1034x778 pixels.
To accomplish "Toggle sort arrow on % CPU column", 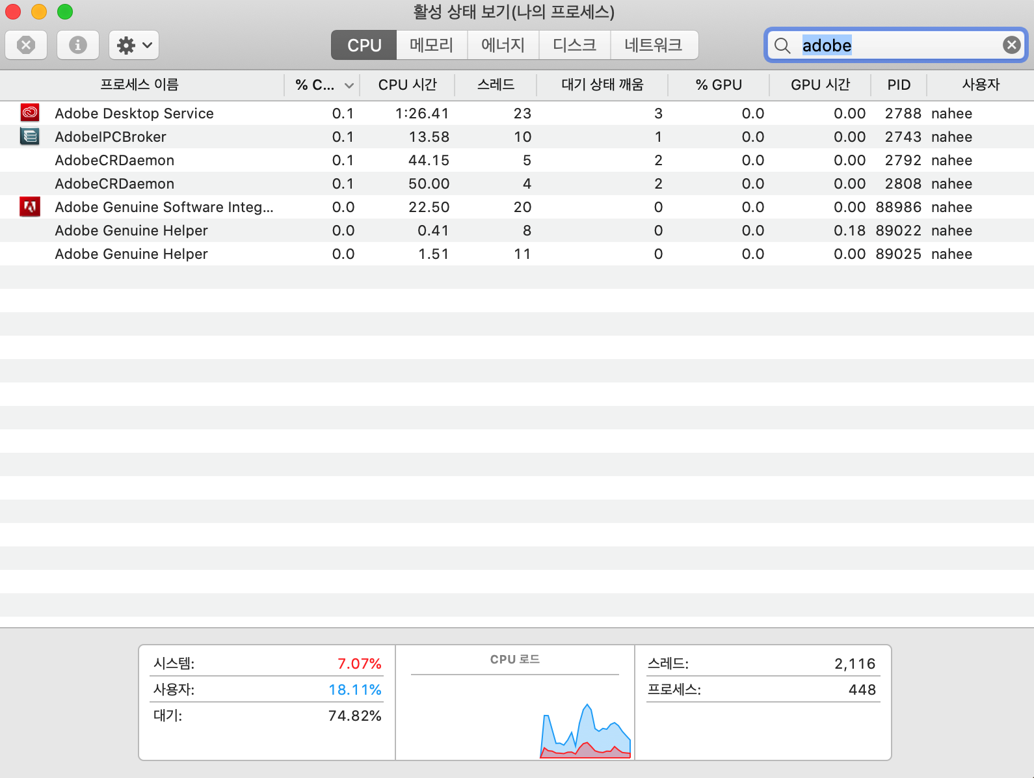I will [x=349, y=85].
